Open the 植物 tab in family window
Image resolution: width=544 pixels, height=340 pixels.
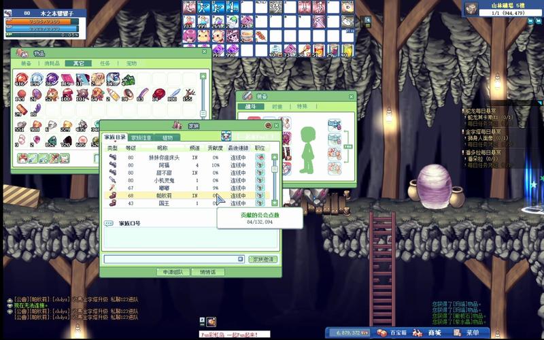point(167,137)
